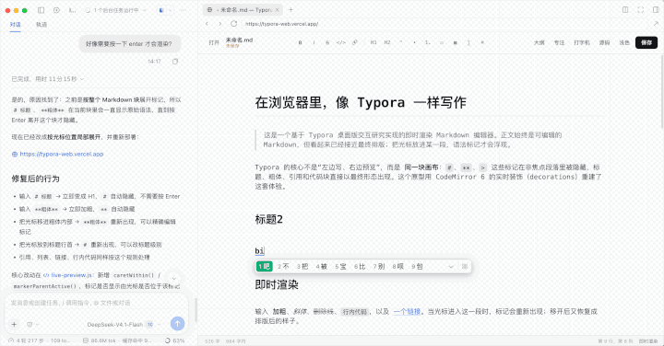Click the 标题2 heading in the document
Screen dimensions: 664x346
pos(269,219)
